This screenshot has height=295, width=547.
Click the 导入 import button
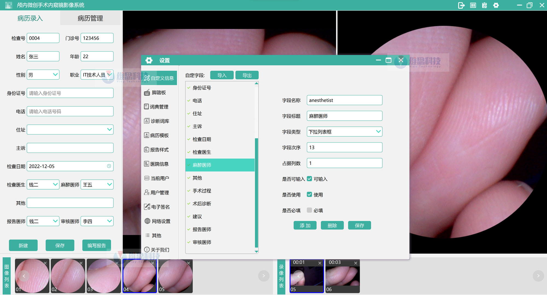(x=222, y=75)
